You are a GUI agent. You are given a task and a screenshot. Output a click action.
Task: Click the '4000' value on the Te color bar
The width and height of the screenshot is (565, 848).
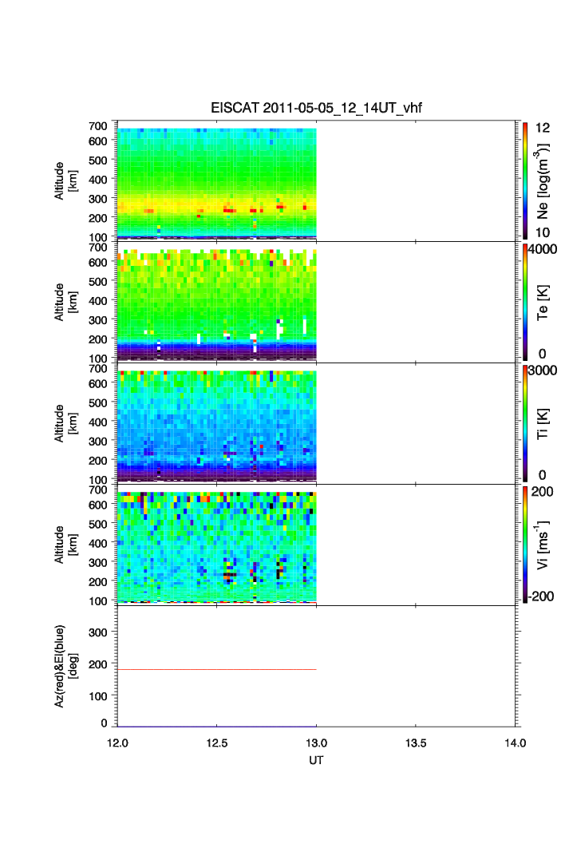point(543,249)
